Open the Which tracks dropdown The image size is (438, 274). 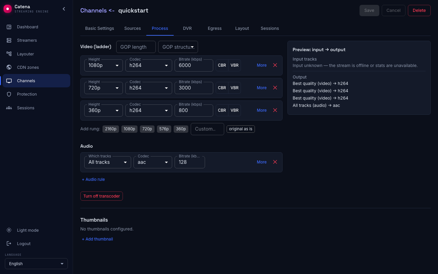[x=108, y=162]
